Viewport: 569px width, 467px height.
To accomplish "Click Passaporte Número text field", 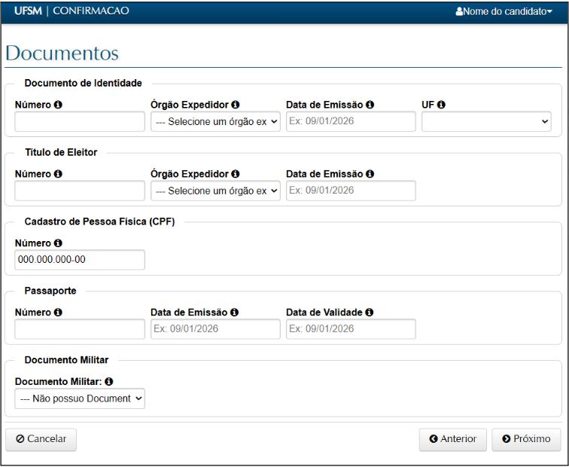I will [80, 329].
